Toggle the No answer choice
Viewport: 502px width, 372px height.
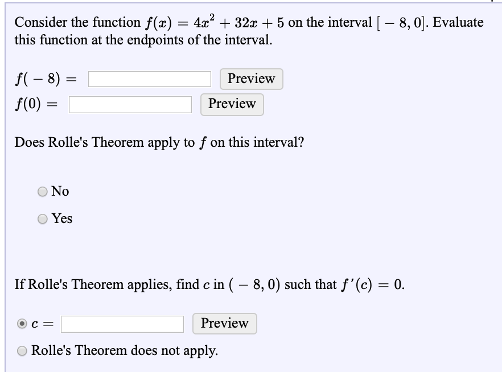(x=42, y=192)
